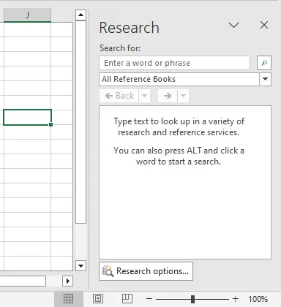Close the Research task pane
This screenshot has height=307, width=281.
(x=264, y=25)
